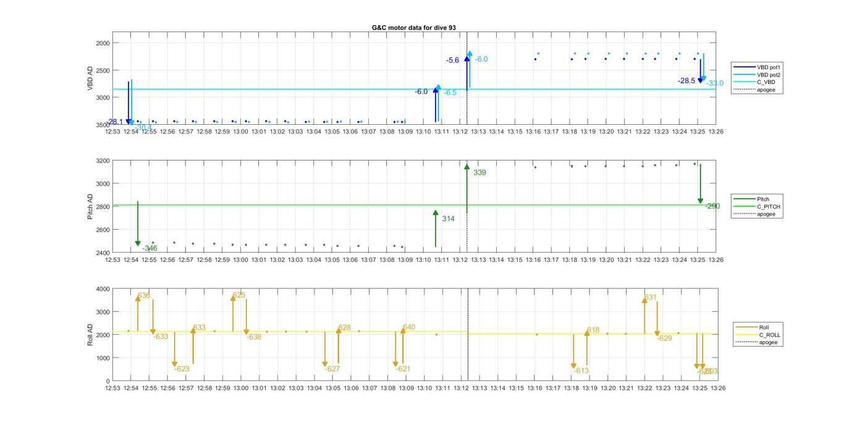This screenshot has height=428, width=865.
Task: Click the '3500' tick on VBD axis
Action: point(102,125)
